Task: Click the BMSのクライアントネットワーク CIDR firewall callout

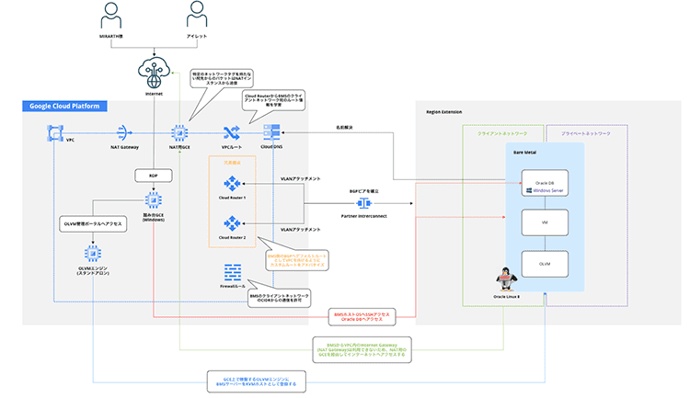Action: click(279, 298)
